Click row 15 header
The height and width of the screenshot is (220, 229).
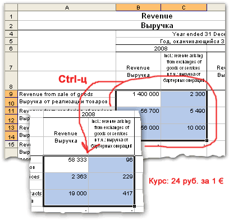(x=11, y=144)
